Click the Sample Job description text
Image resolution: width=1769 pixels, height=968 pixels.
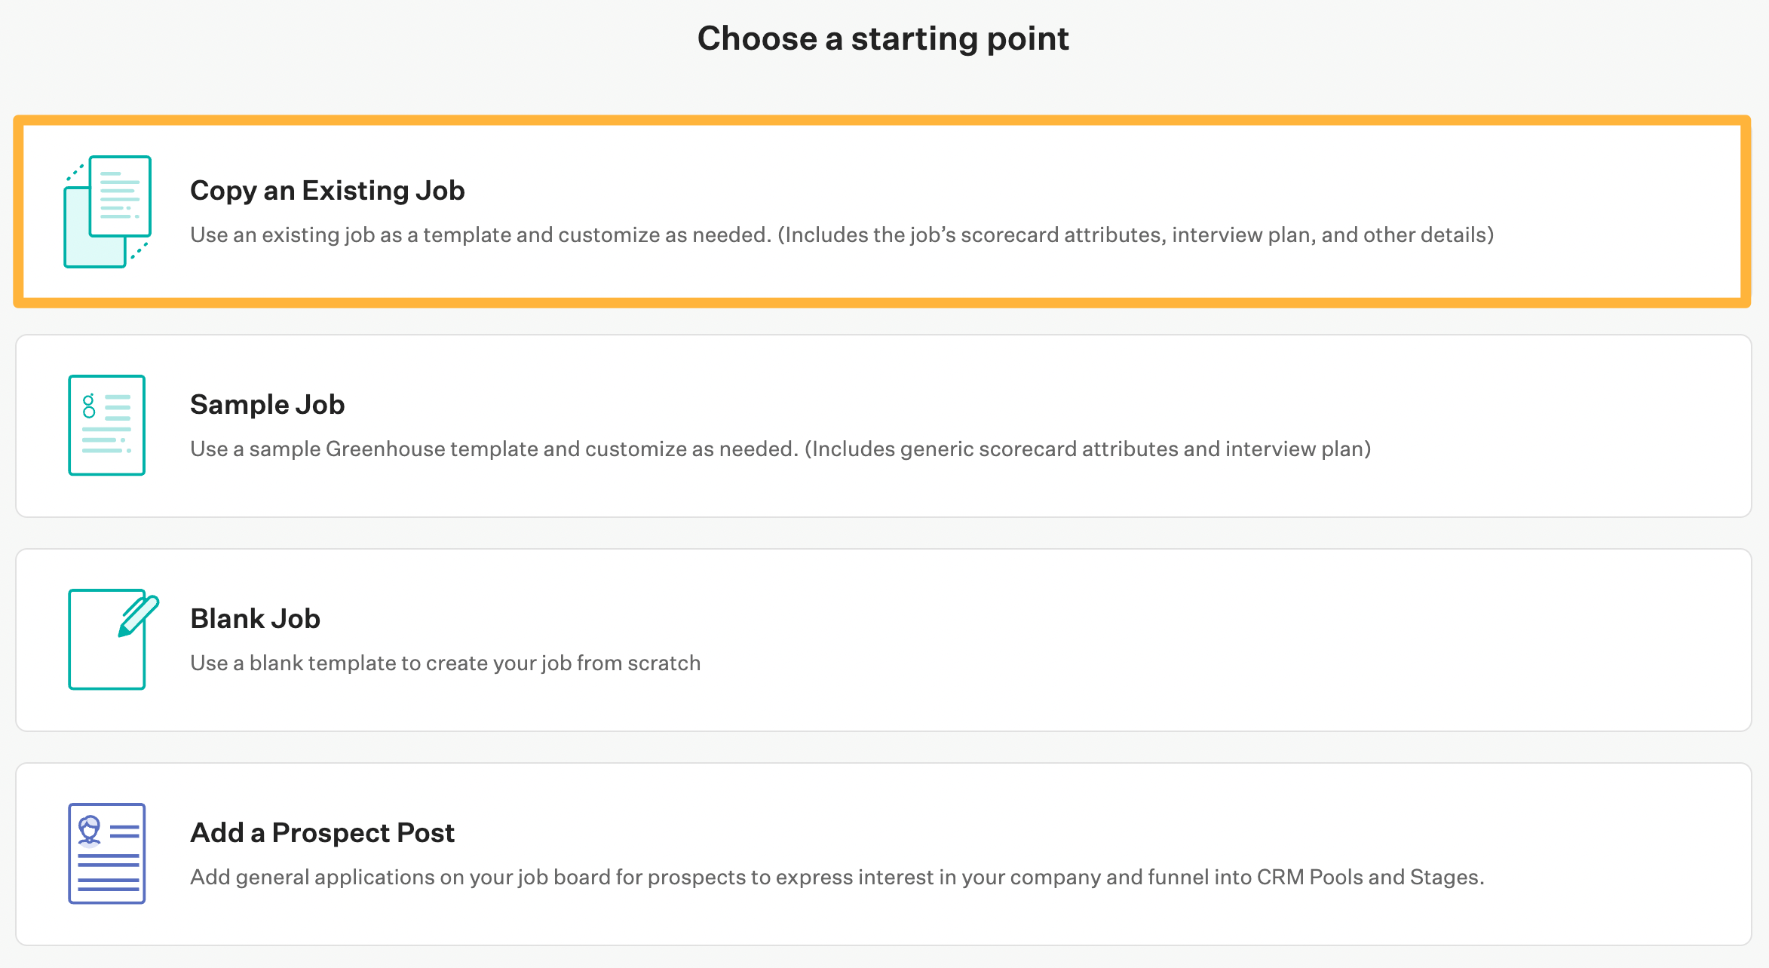[780, 449]
